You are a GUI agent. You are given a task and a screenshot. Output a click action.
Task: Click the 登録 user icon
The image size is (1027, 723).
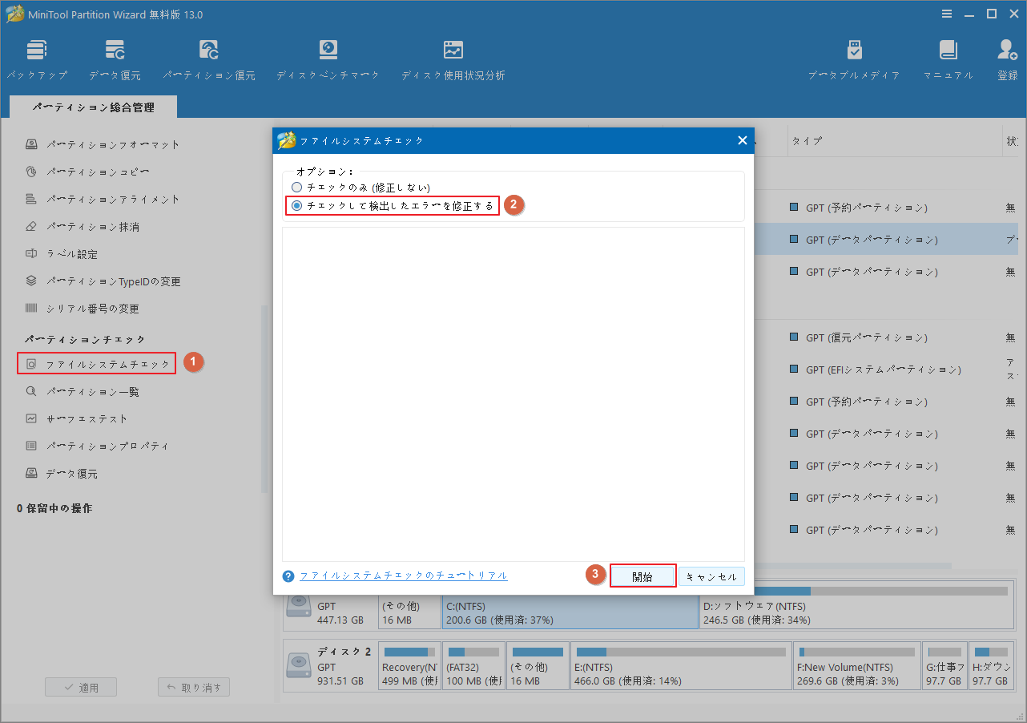1007,59
